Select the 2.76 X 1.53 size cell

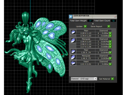pyautogui.click(x=86, y=36)
